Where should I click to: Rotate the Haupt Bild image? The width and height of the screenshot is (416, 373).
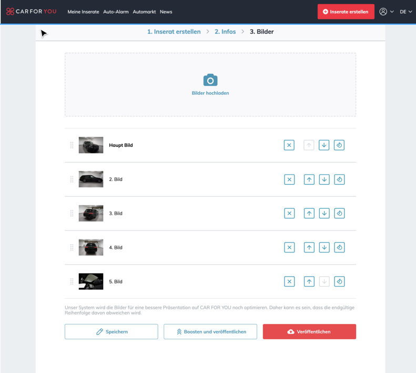pyautogui.click(x=339, y=145)
